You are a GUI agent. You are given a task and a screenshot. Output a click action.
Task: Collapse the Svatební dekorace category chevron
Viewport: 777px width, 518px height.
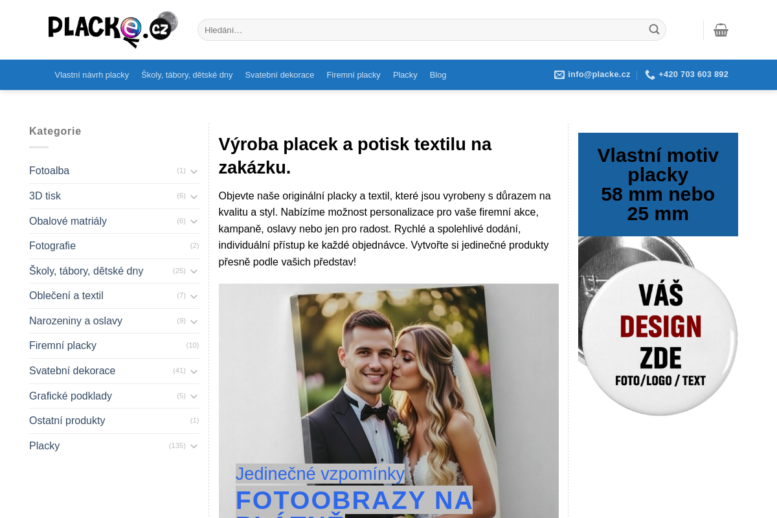(193, 371)
